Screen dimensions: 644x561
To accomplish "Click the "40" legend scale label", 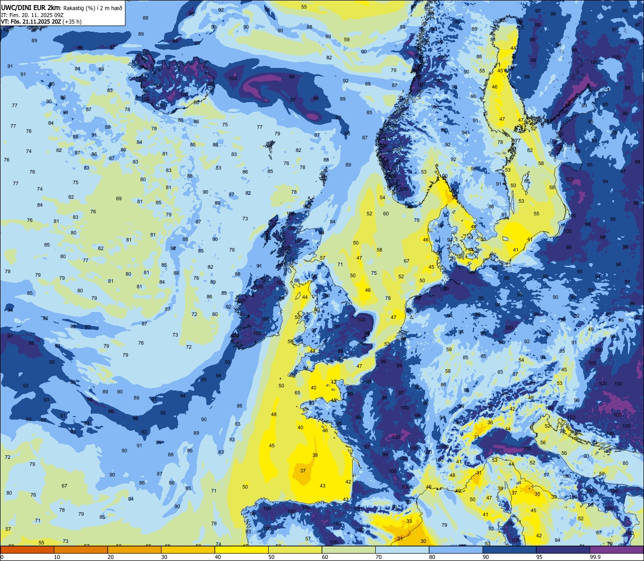I will coord(218,557).
